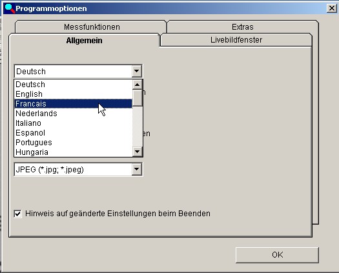Viewport: 339px width, 273px height.
Task: Choose Deutsch from the language list
Action: point(73,85)
